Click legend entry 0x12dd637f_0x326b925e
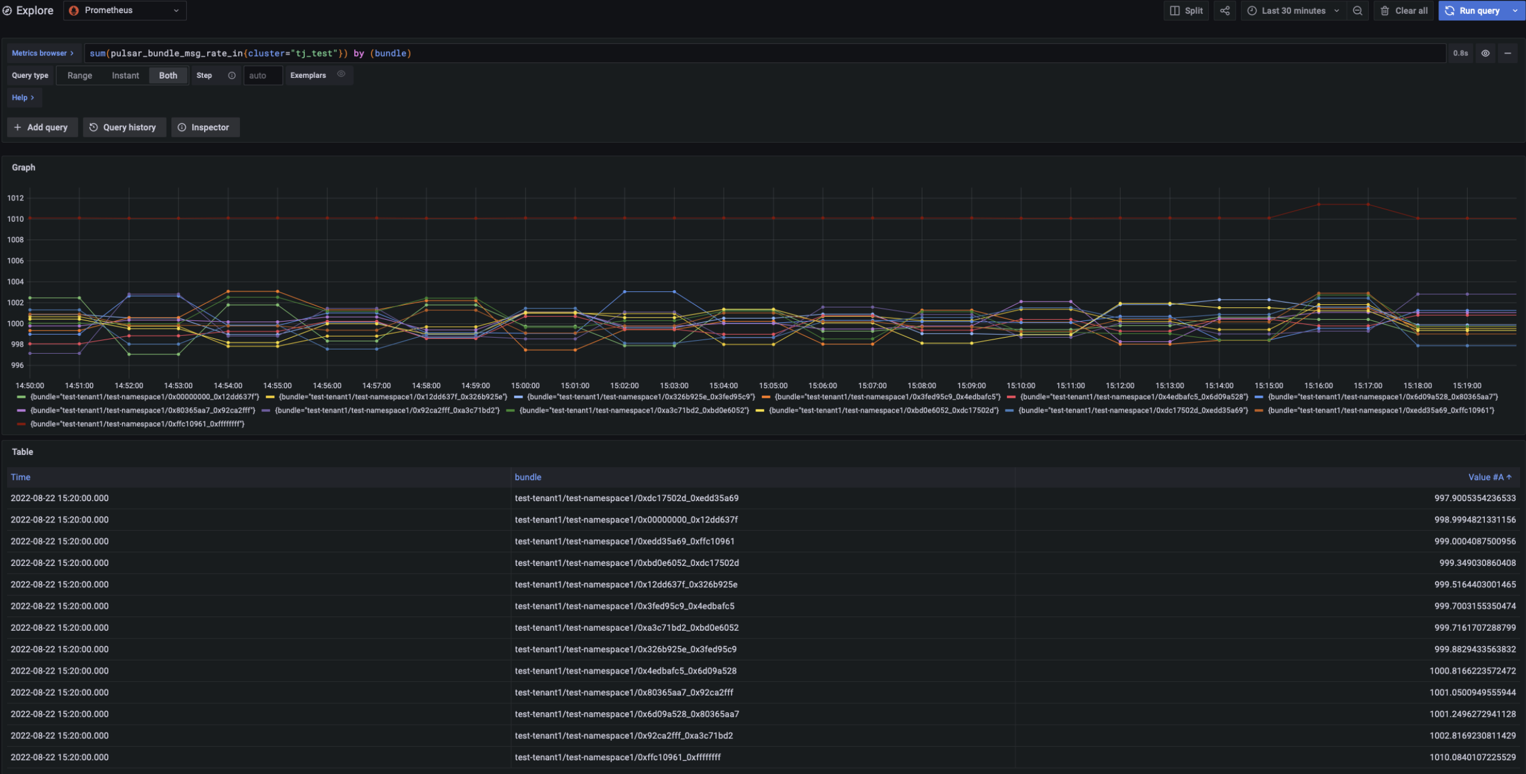Screen dimensions: 1526x774 (x=393, y=397)
